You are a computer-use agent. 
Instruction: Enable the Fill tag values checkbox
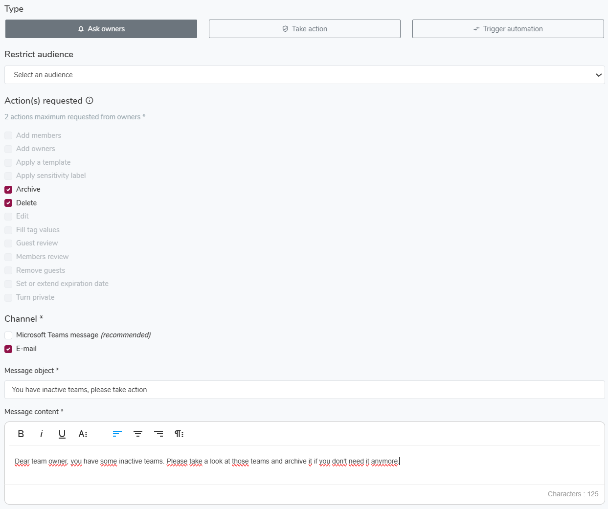8,230
